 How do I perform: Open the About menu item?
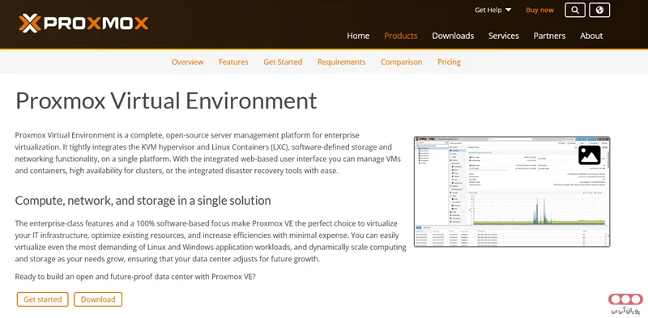pyautogui.click(x=591, y=36)
